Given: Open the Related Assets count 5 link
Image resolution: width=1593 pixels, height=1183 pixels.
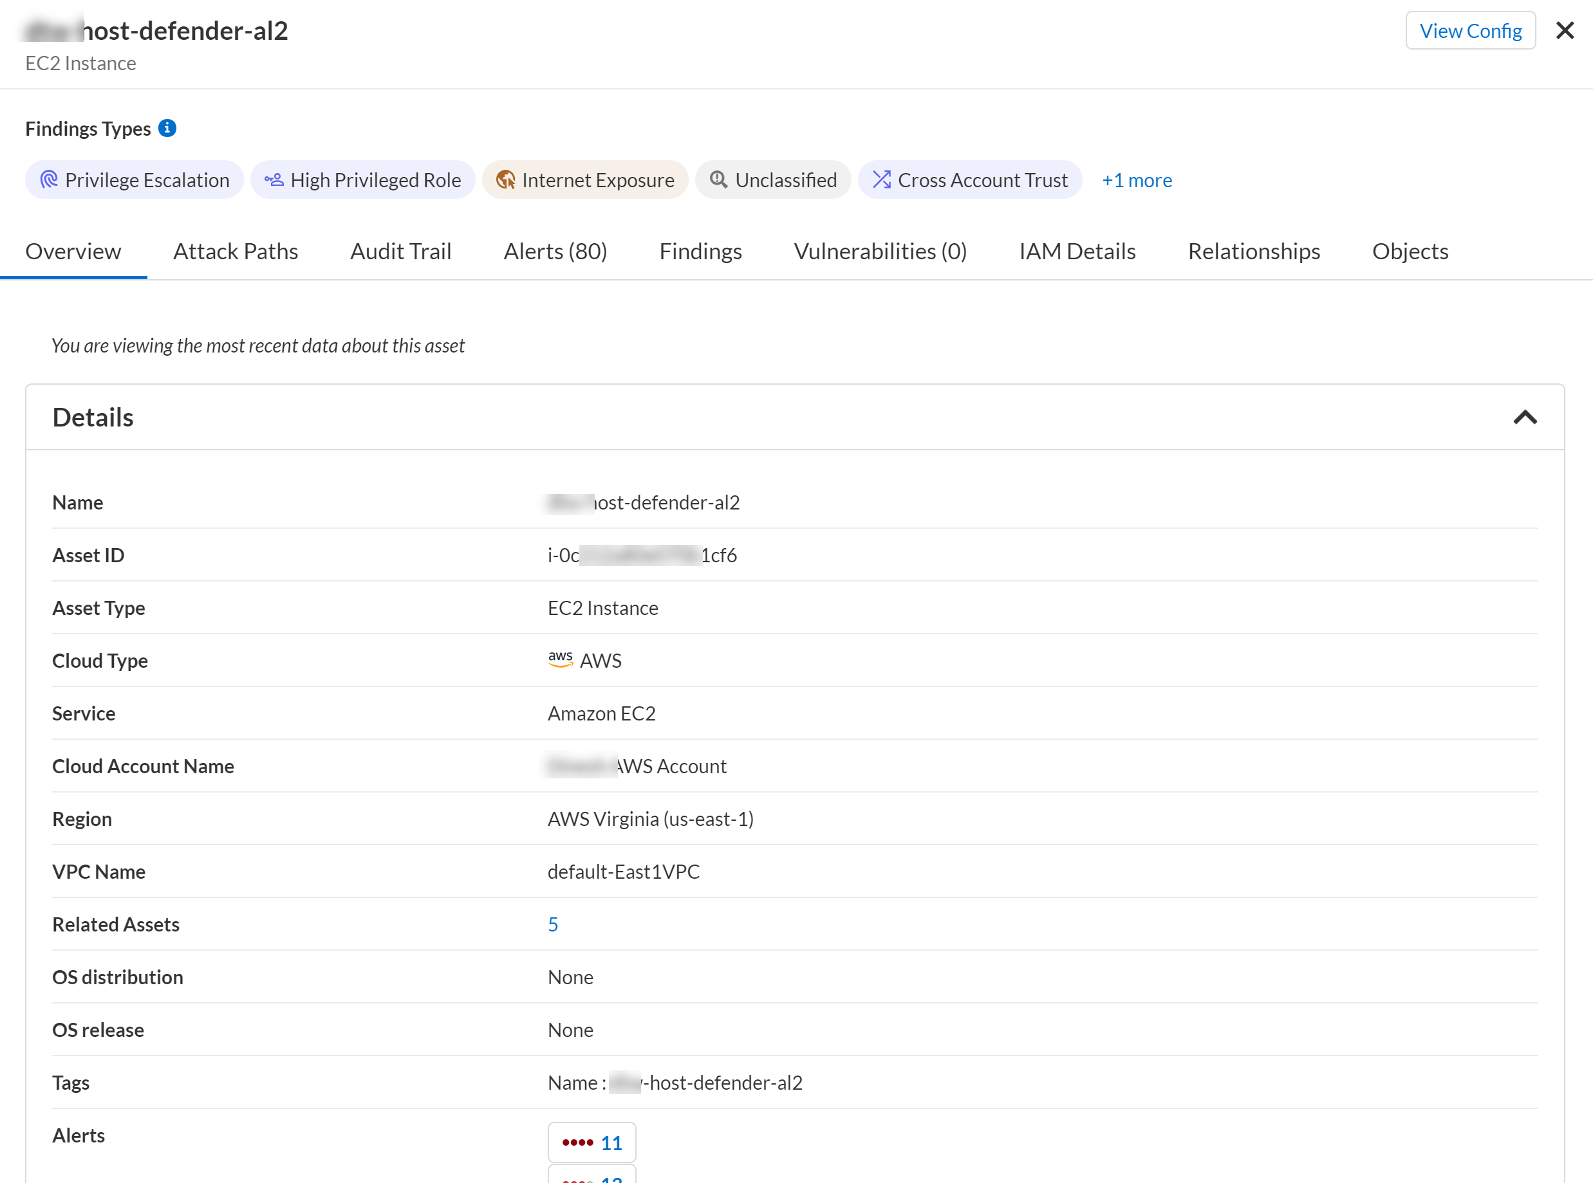Looking at the screenshot, I should (552, 924).
